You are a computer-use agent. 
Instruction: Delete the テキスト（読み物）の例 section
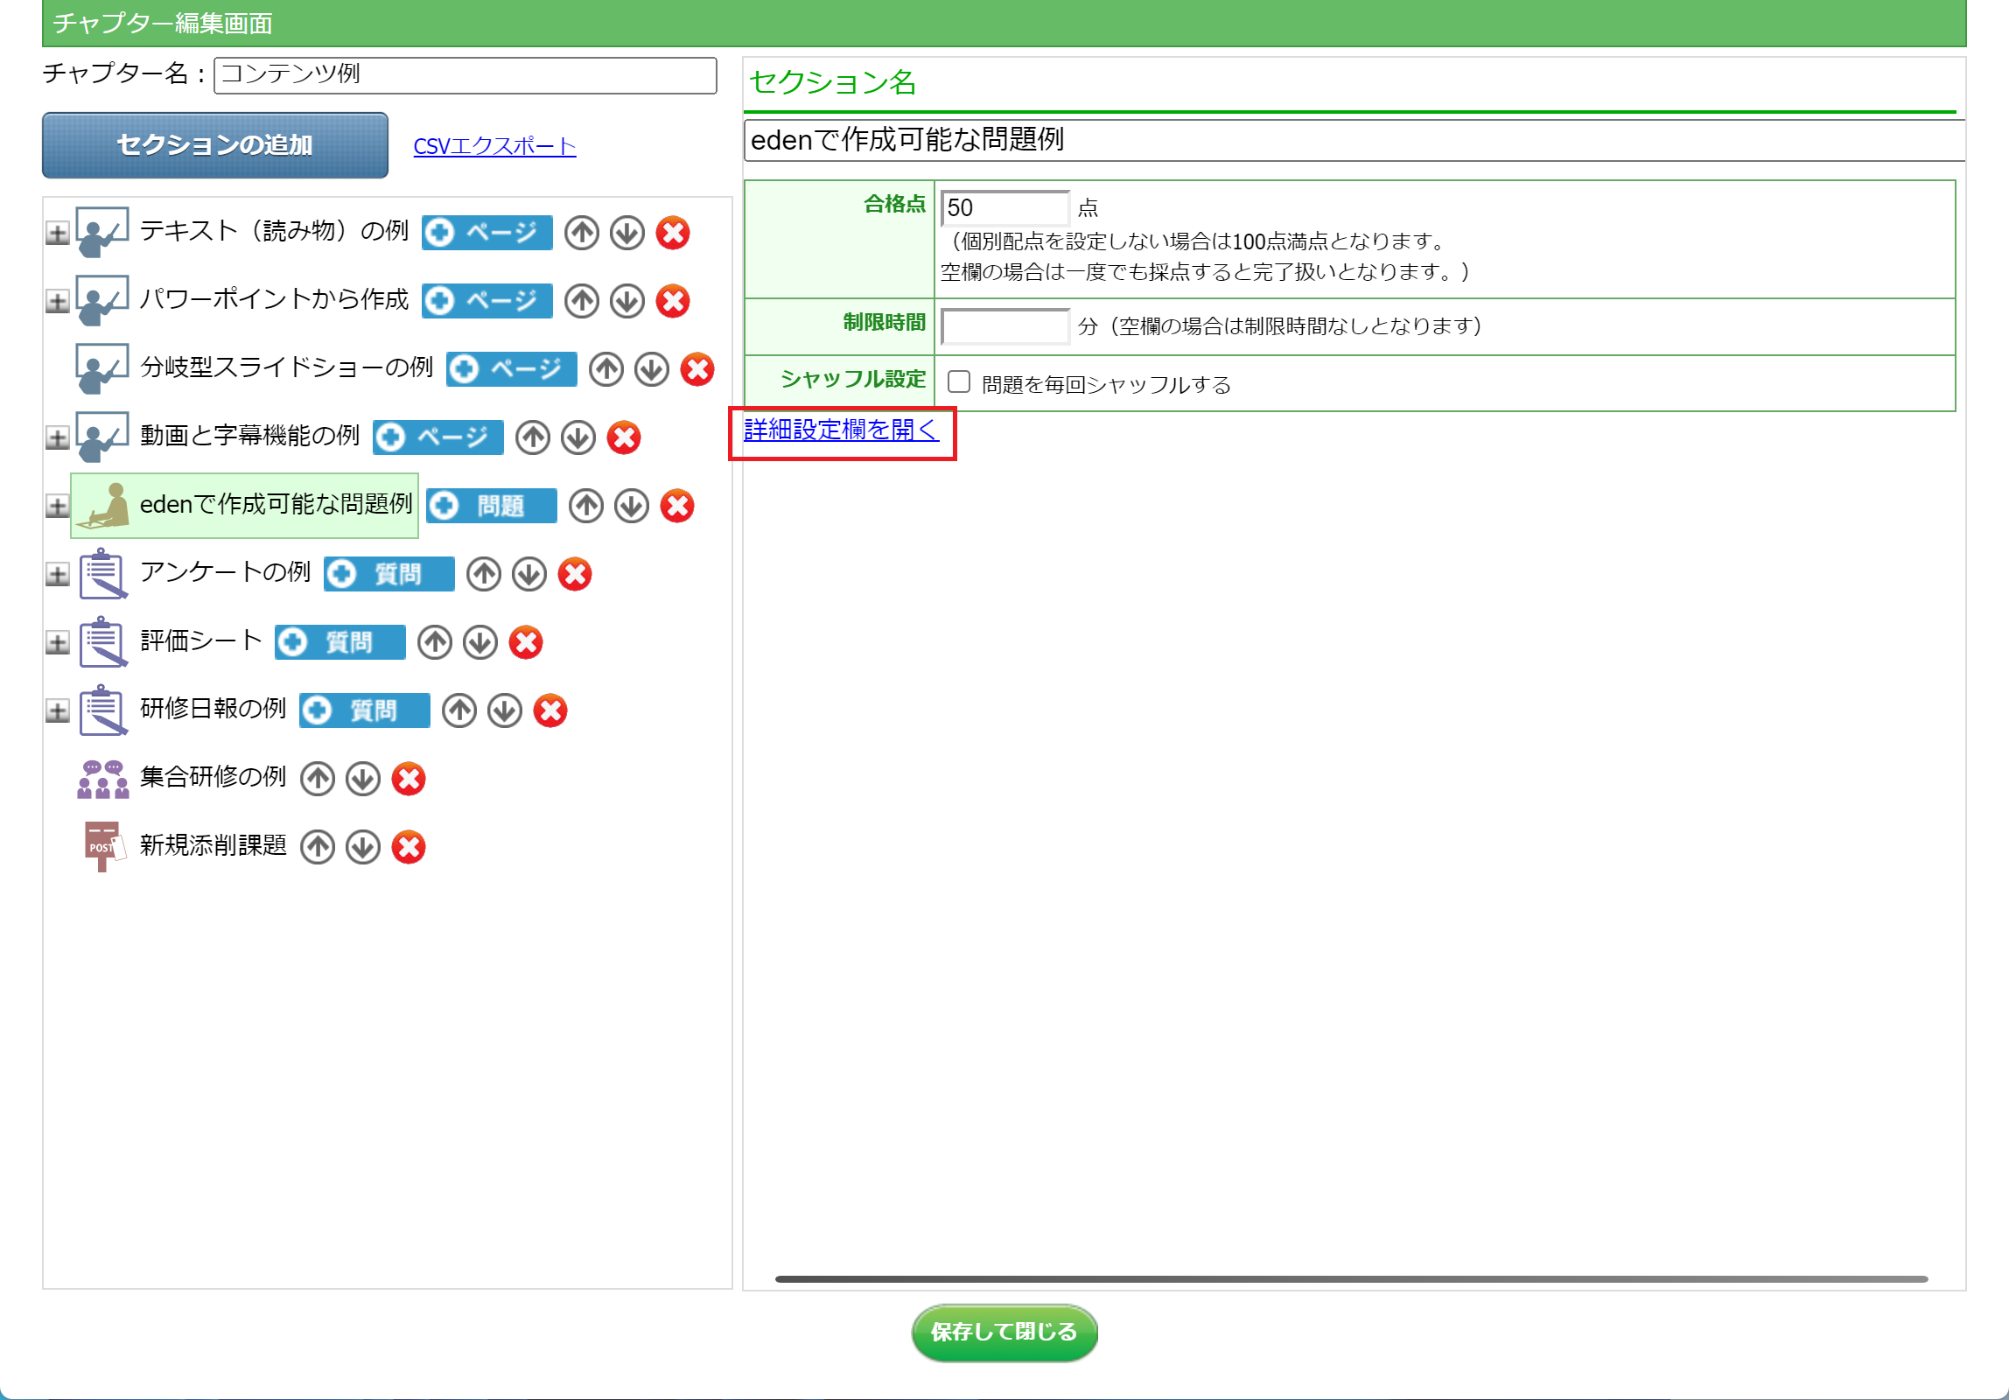[673, 233]
